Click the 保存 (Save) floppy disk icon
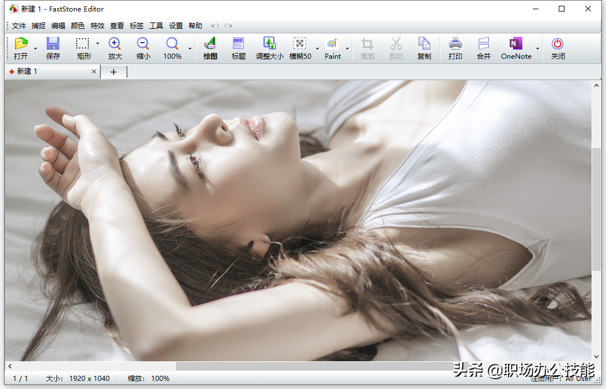This screenshot has width=606, height=389. [x=53, y=44]
